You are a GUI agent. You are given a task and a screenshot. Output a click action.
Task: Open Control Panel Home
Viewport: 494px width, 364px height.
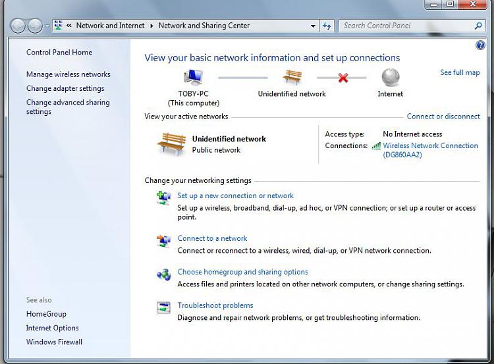pos(59,52)
